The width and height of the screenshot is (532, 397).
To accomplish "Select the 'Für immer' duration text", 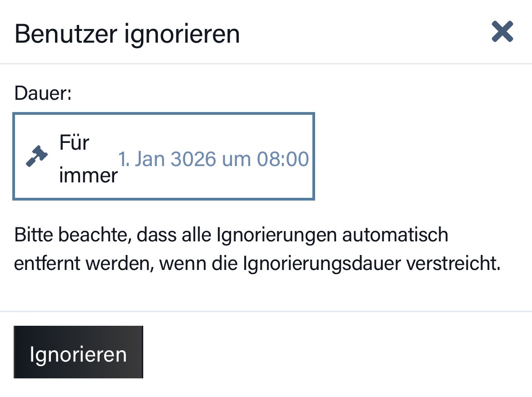I will (88, 159).
